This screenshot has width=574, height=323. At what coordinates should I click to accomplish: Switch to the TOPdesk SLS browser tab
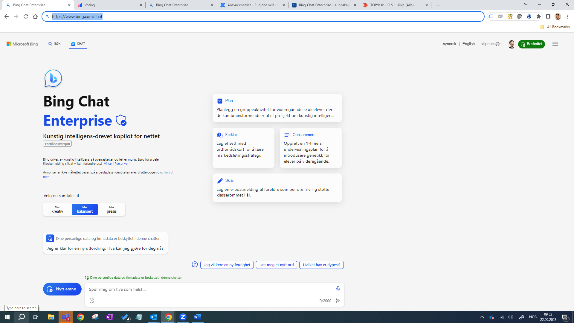(396, 5)
